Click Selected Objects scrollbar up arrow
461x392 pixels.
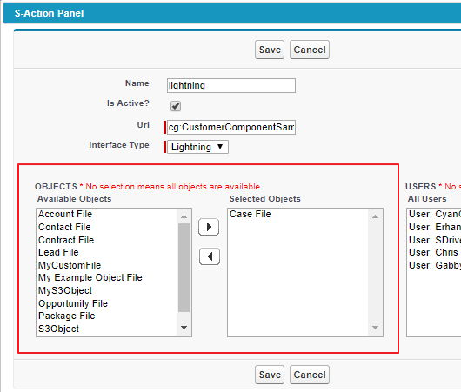click(376, 216)
